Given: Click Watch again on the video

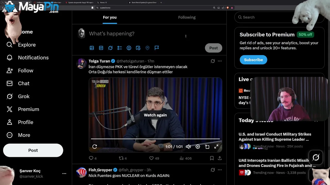Looking at the screenshot, I should pos(155,115).
